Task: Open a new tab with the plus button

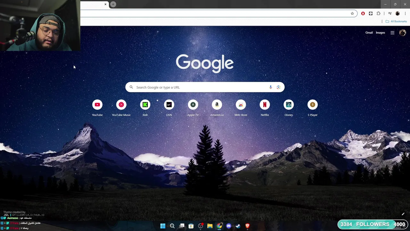Action: pyautogui.click(x=113, y=4)
